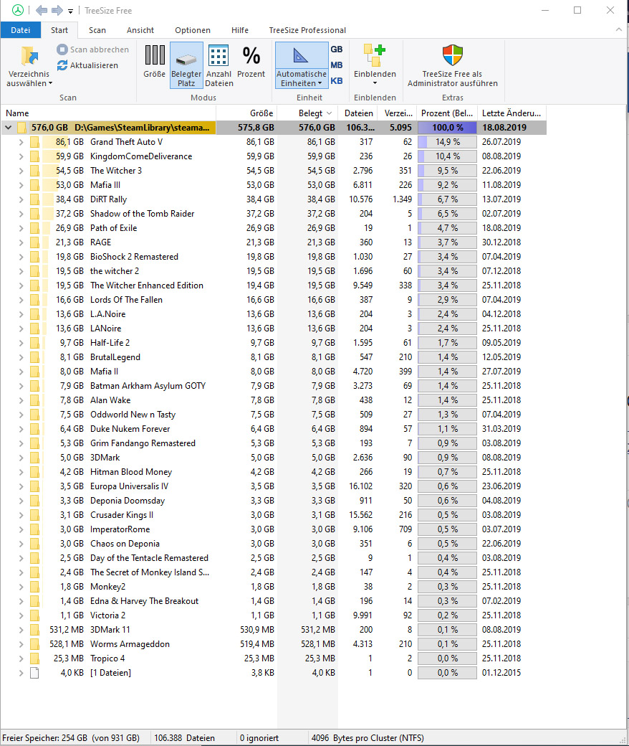Select the Worms Armageddon folder icon
629x746 pixels.
click(34, 643)
